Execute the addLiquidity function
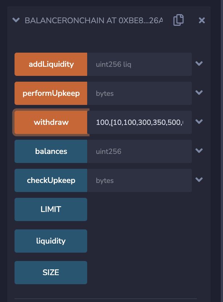The width and height of the screenshot is (223, 302). (x=50, y=64)
